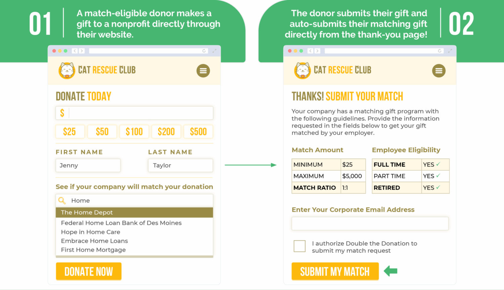This screenshot has width=504, height=290.
Task: Click the green arrow beside Submit My Match
Action: pyautogui.click(x=391, y=271)
